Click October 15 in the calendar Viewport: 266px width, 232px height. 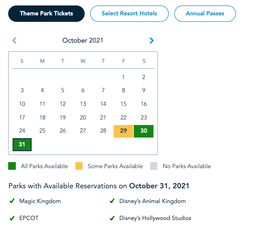pyautogui.click(x=123, y=104)
